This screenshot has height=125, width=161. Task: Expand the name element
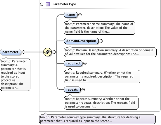pos(80,15)
